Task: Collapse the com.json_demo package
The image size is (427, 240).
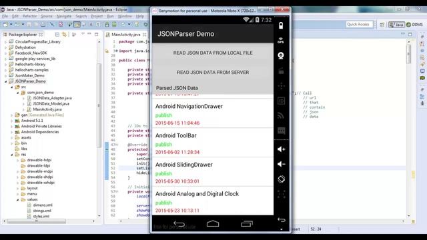Action: pyautogui.click(x=18, y=93)
